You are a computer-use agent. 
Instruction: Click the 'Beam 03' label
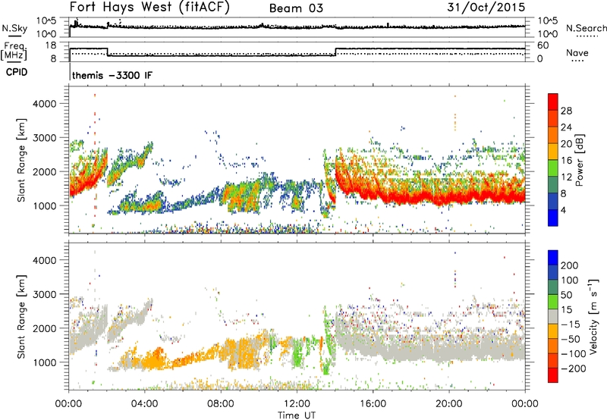coord(296,8)
